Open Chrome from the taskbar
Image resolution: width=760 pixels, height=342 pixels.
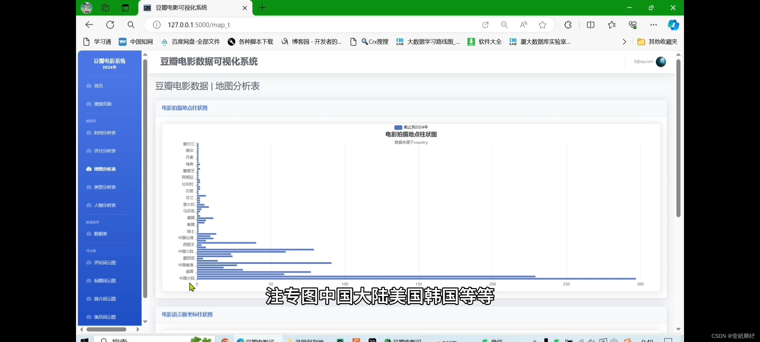[225, 340]
